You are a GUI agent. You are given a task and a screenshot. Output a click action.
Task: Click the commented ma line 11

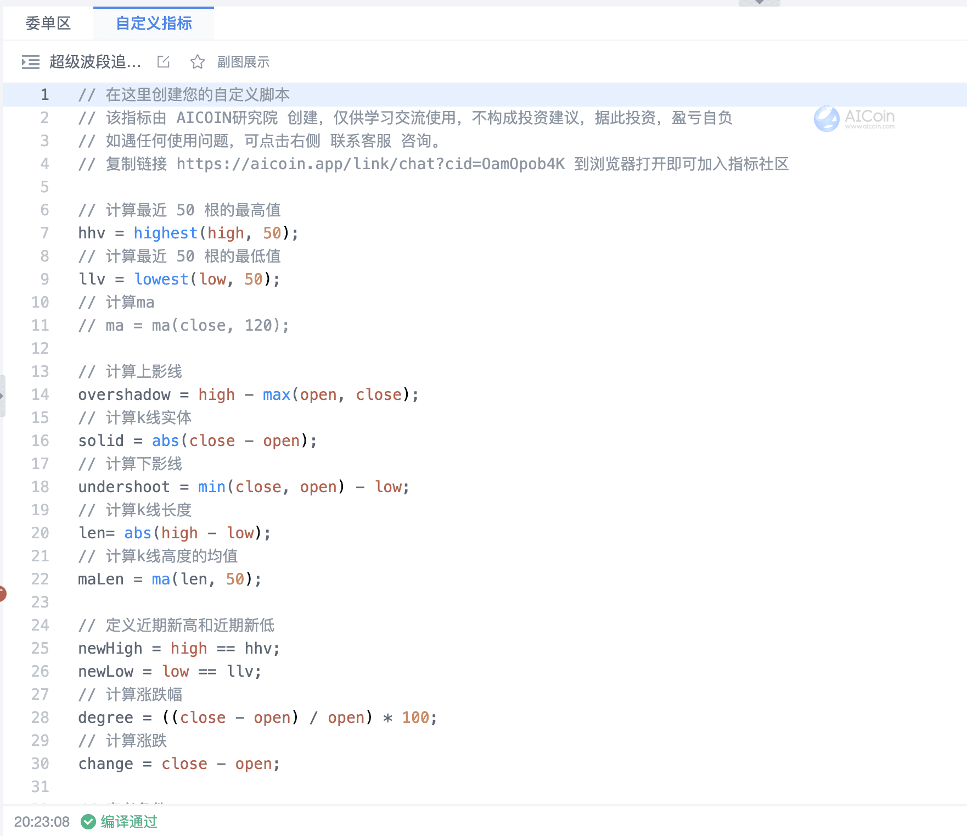[x=183, y=325]
